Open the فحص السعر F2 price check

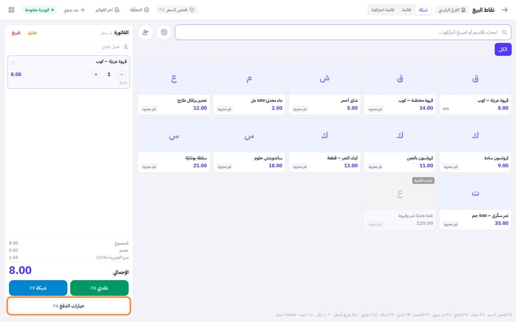tap(177, 10)
